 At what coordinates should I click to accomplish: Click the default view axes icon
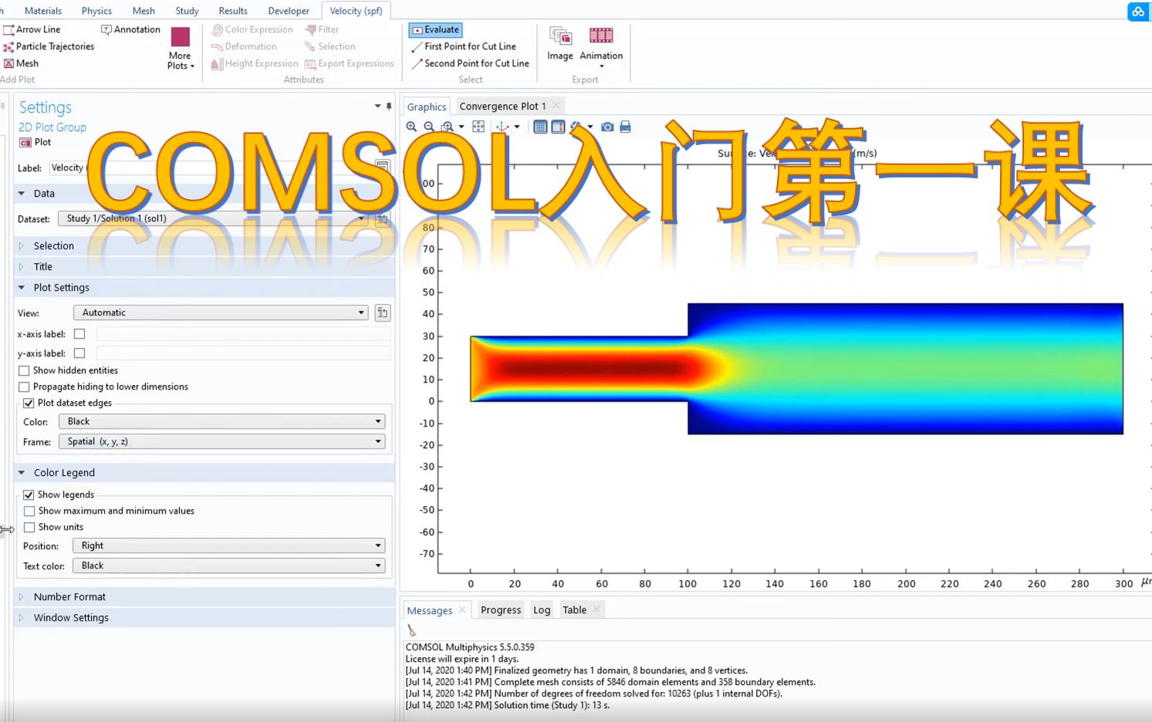coord(502,127)
